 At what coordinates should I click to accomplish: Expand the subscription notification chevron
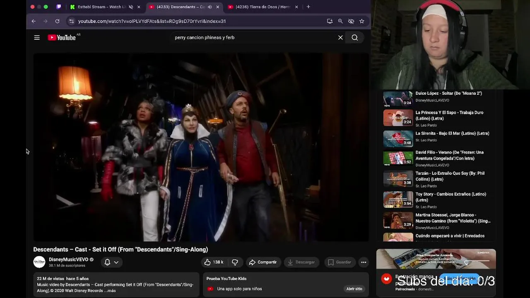click(x=116, y=262)
